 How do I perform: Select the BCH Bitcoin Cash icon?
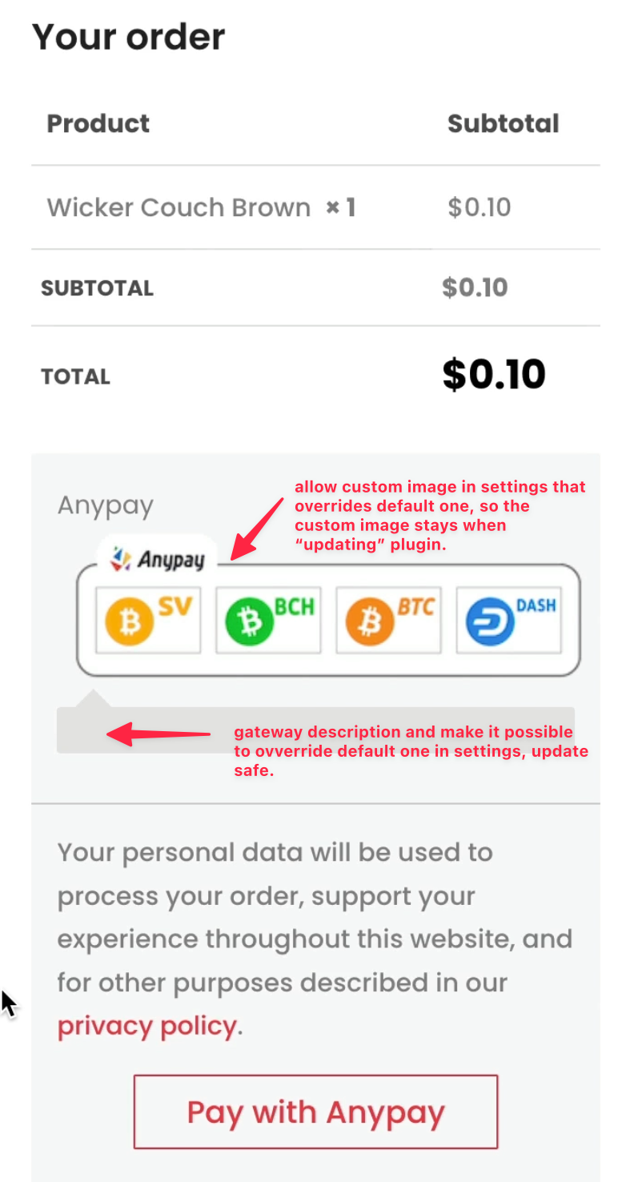point(267,619)
